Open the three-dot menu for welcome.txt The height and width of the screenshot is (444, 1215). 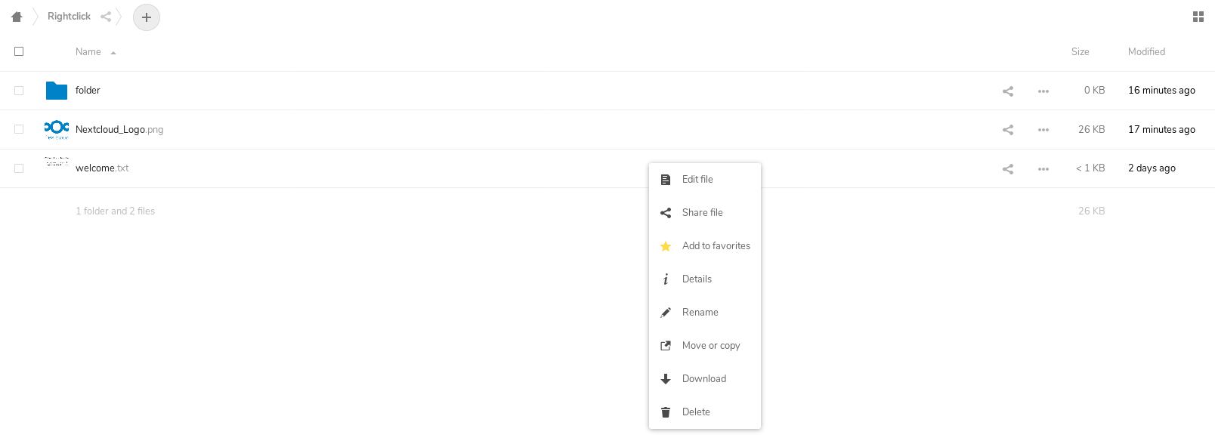coord(1043,169)
